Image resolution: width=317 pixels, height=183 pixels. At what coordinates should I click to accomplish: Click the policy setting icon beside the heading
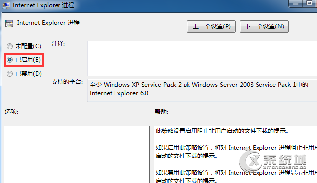tap(9, 24)
